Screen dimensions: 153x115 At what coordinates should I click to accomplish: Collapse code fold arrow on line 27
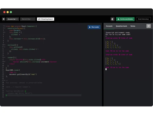coord(5,80)
